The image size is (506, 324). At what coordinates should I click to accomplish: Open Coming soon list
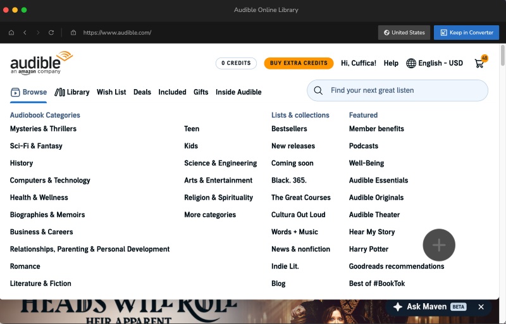292,163
